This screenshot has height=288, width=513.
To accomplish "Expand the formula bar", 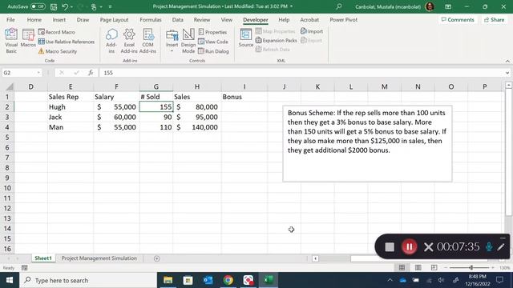I will (507, 73).
